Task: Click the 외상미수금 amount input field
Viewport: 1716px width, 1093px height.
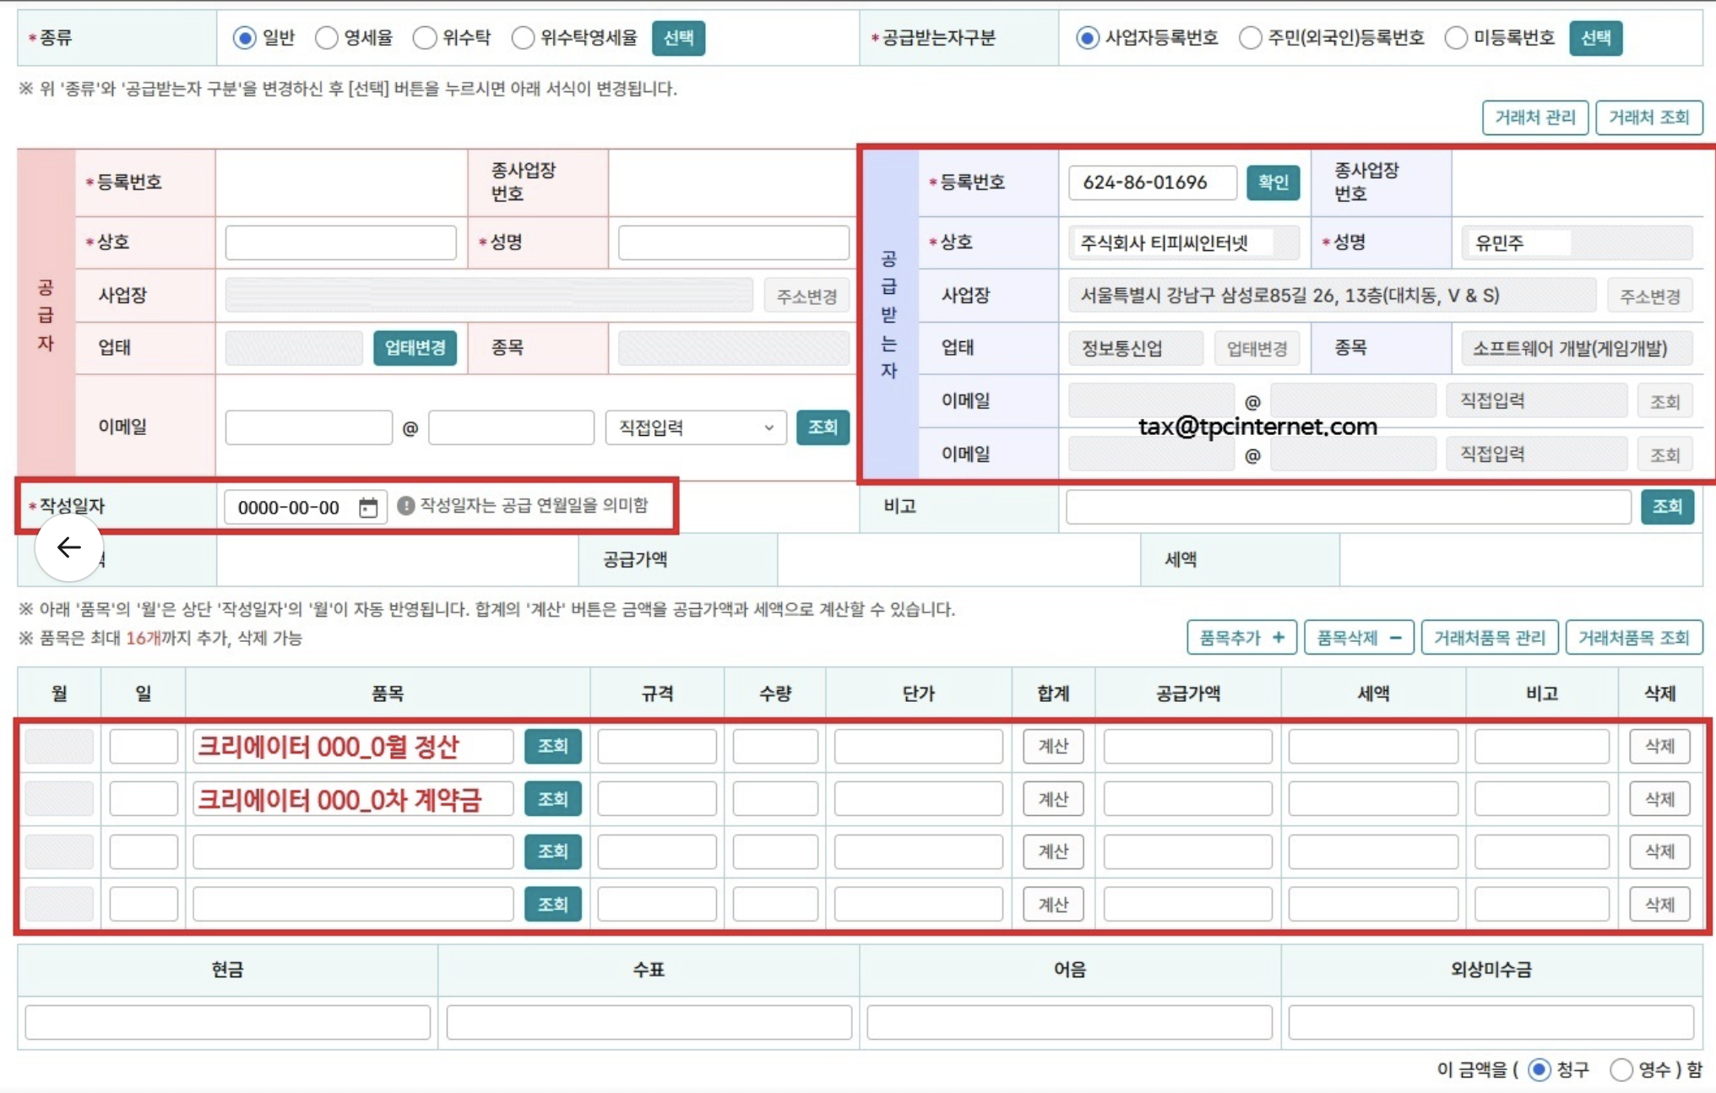Action: (x=1491, y=1022)
